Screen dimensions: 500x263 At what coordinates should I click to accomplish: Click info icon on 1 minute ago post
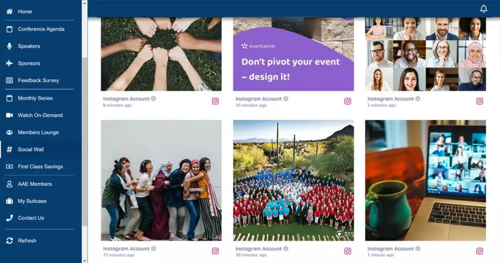tap(418, 249)
